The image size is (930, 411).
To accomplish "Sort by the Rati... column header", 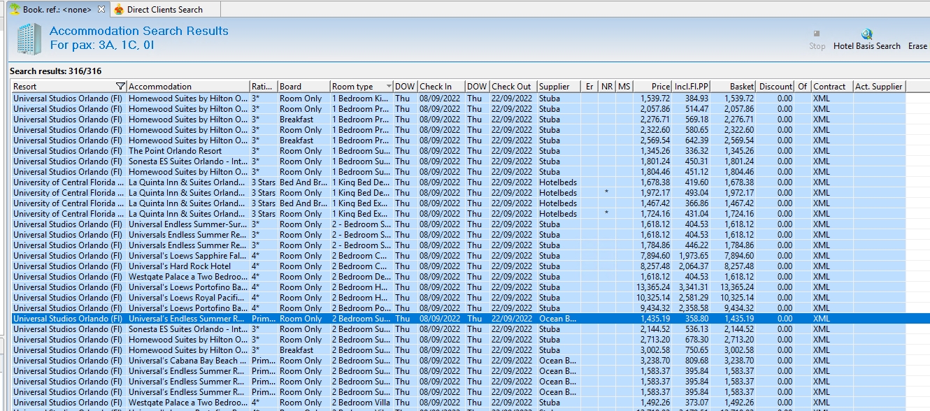I will coord(264,87).
